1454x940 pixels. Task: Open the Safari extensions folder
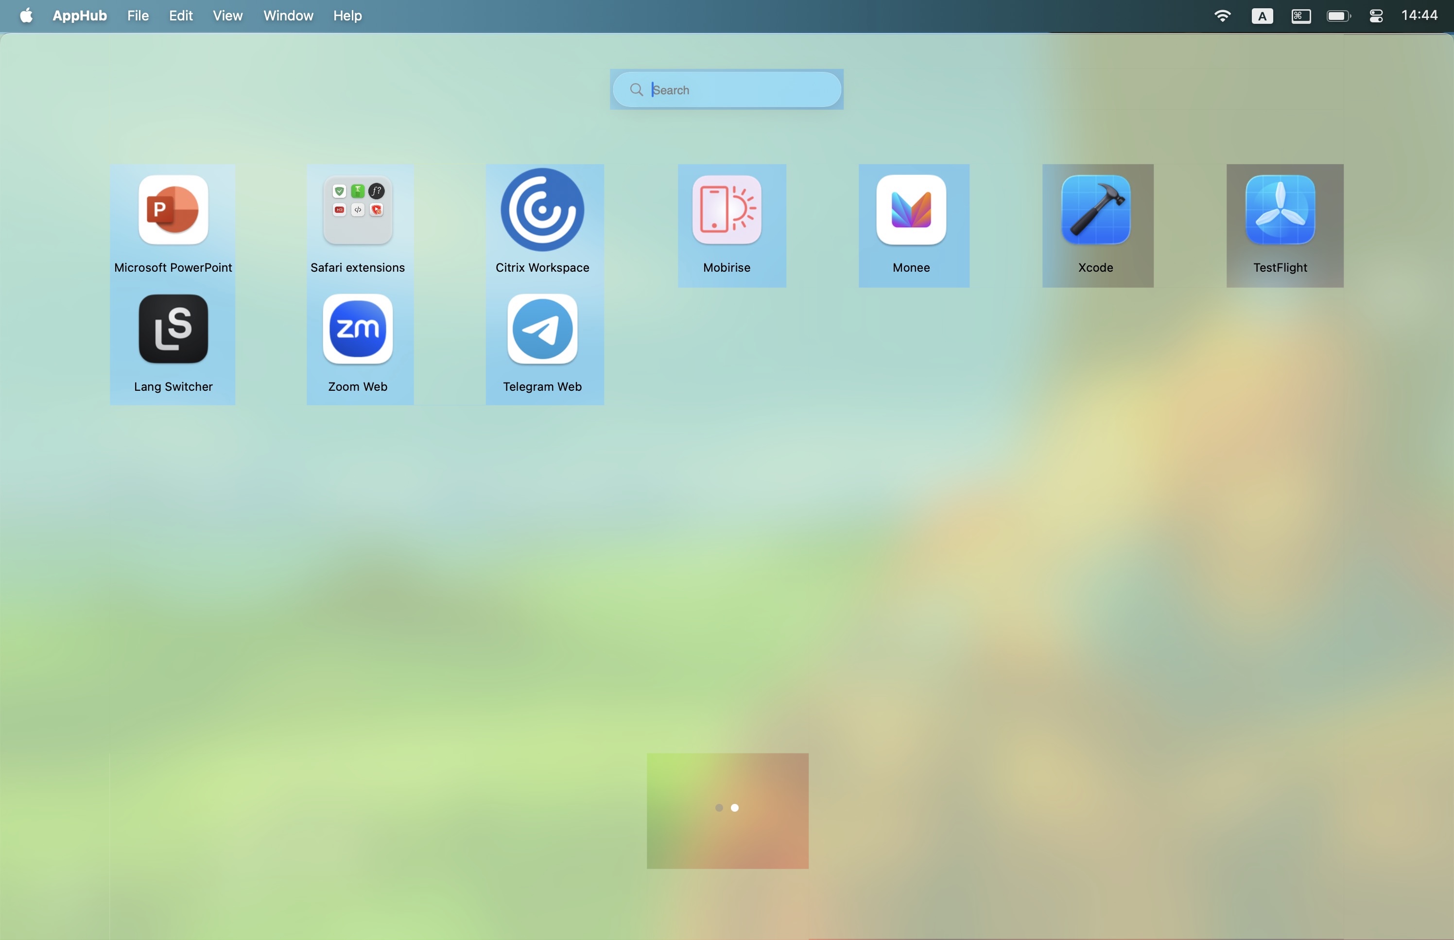pyautogui.click(x=358, y=210)
